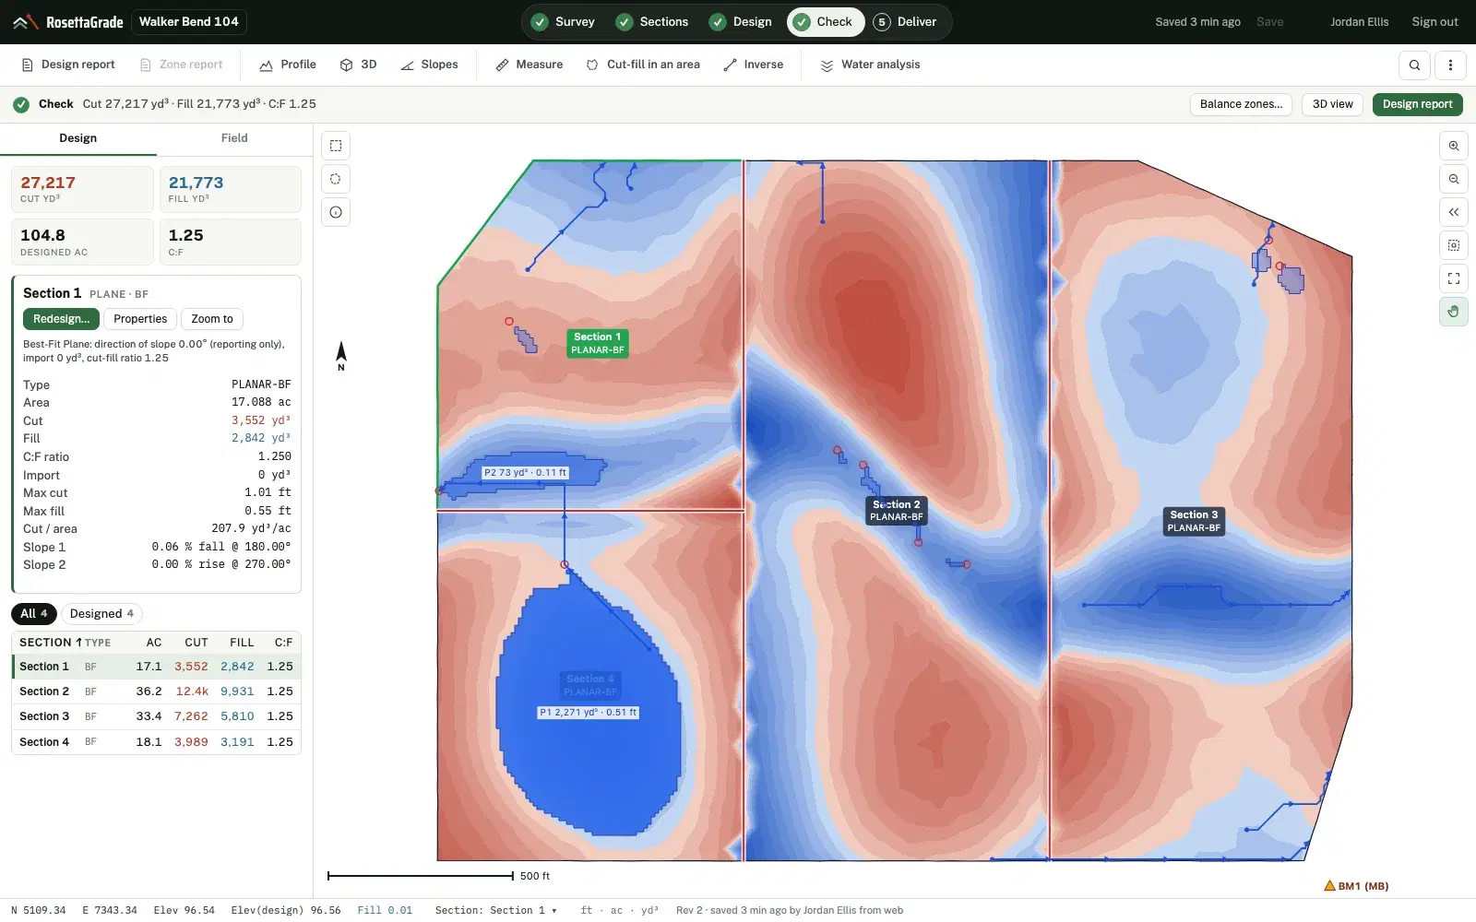1476x922 pixels.
Task: Sort table by SECTION column
Action: (51, 643)
